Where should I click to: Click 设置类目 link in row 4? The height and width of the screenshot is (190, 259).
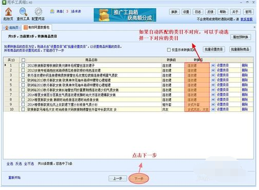tap(223, 80)
